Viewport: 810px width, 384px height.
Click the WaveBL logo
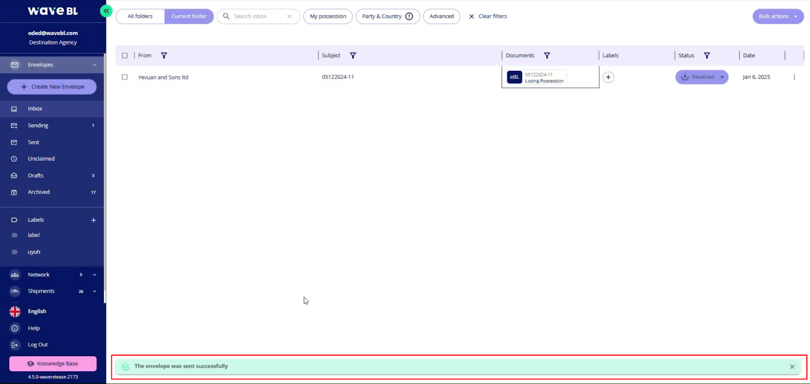tap(53, 11)
